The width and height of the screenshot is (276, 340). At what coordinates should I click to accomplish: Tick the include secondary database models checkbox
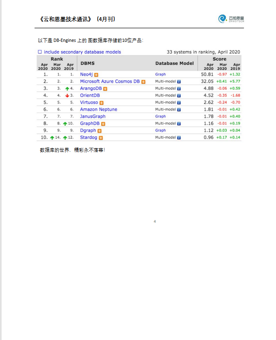click(40, 52)
